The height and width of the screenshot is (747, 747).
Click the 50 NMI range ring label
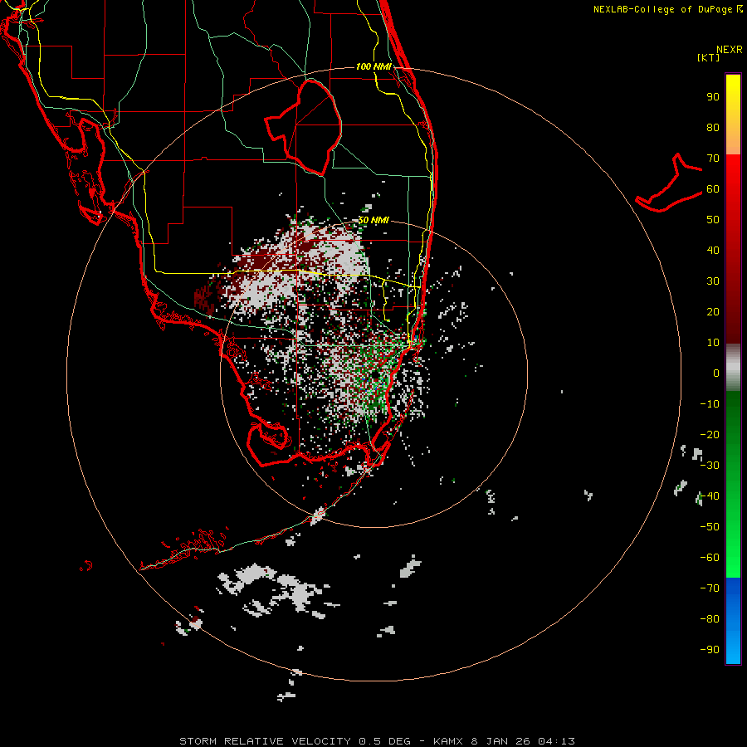373,220
